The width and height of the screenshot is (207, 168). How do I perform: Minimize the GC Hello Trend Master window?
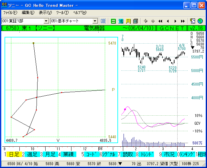187,5
